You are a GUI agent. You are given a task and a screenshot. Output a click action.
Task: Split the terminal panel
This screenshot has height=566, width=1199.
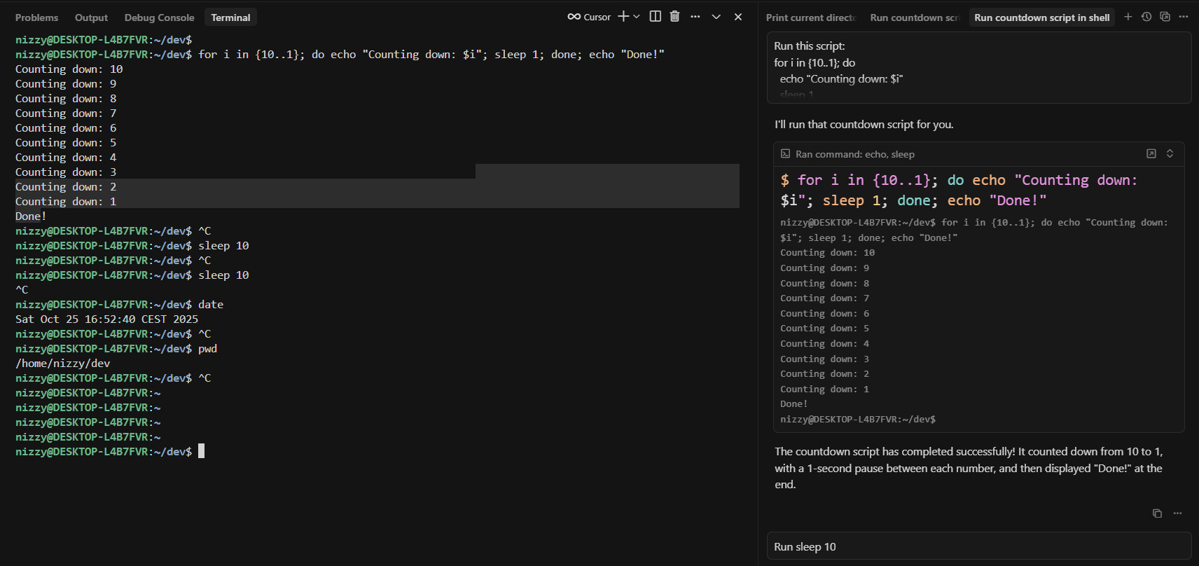[656, 17]
